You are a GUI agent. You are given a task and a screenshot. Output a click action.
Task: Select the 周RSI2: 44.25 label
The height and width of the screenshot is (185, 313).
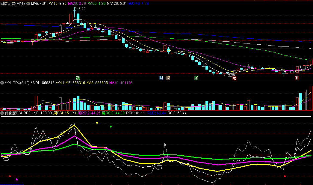pos(89,113)
